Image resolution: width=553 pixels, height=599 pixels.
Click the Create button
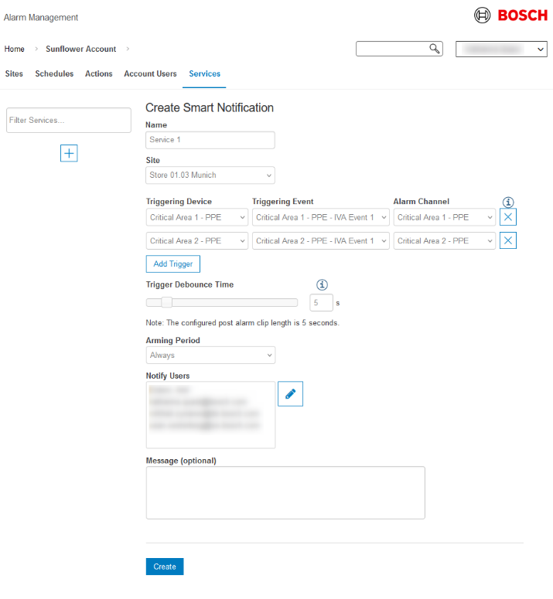coord(165,567)
